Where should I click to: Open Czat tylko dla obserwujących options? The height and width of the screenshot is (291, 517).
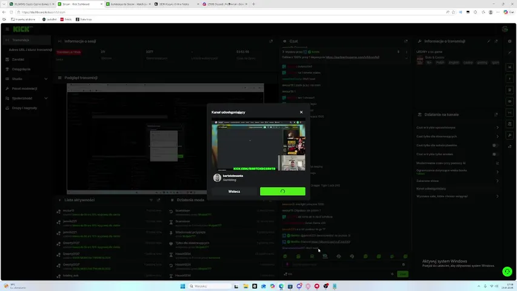pos(458,136)
